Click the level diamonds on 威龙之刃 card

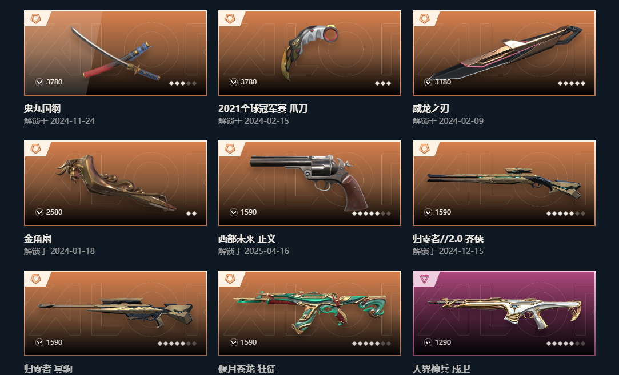(571, 83)
